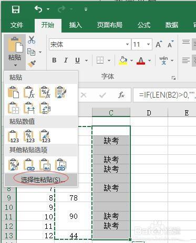Choose Paste Values and Number Formatting (%123)

click(29, 136)
